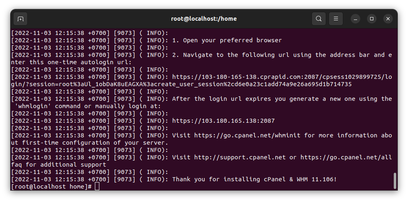The height and width of the screenshot is (202, 408).
Task: Close the terminal window
Action: [388, 19]
